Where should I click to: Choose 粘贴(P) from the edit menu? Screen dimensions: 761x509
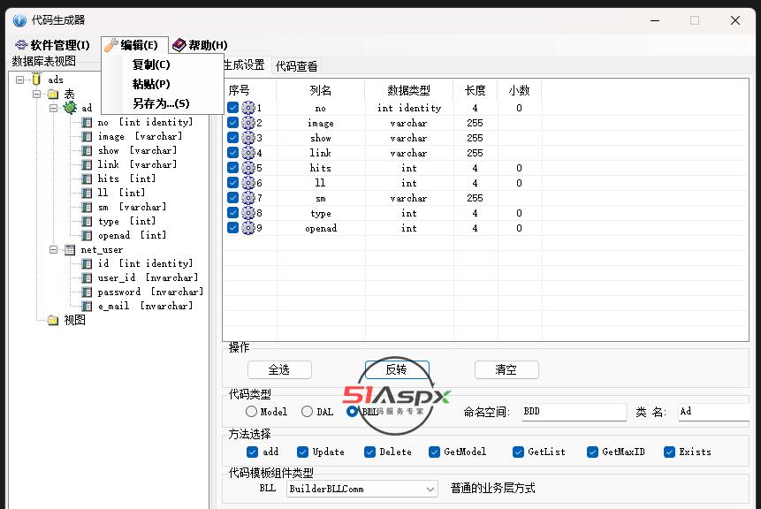[151, 84]
